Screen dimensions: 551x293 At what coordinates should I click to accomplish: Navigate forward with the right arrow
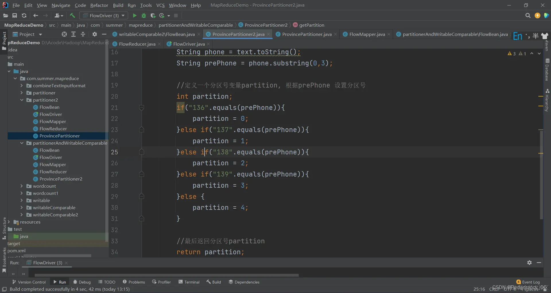45,15
